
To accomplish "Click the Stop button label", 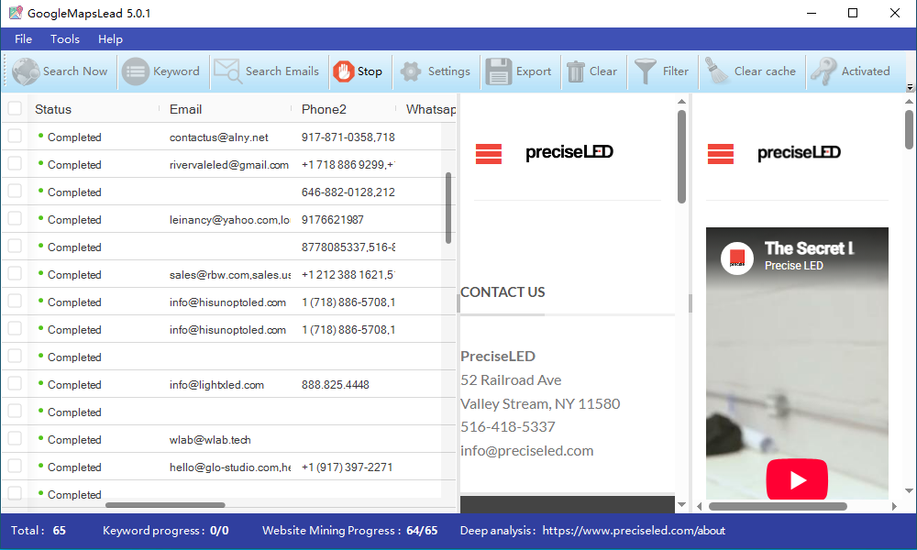I will click(x=370, y=71).
